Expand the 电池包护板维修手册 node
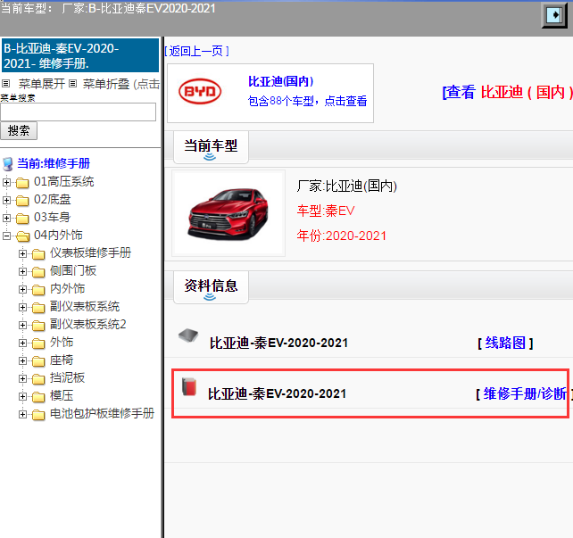The height and width of the screenshot is (538, 573). coord(22,414)
